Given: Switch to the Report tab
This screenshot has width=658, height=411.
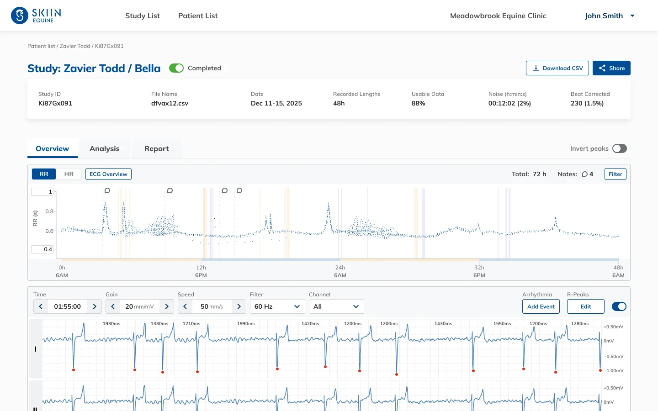Looking at the screenshot, I should coord(157,148).
